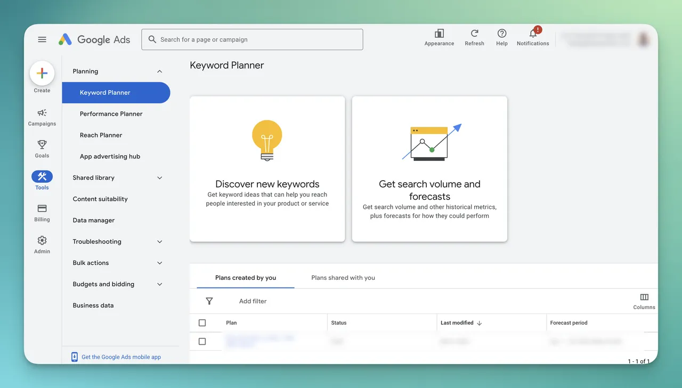Click Add filter
The height and width of the screenshot is (388, 682).
click(253, 301)
